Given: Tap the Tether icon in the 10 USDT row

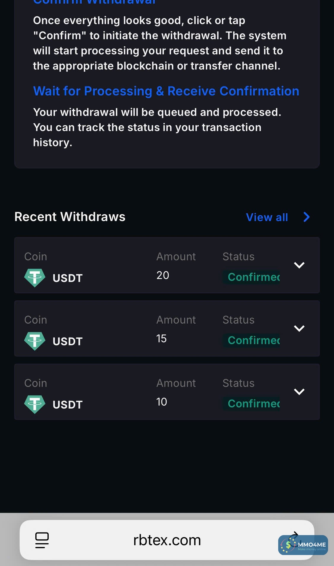Looking at the screenshot, I should (x=35, y=404).
